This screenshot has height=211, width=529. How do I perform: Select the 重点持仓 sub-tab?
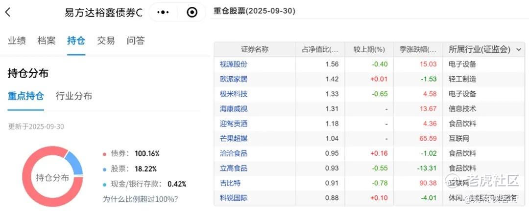point(25,96)
